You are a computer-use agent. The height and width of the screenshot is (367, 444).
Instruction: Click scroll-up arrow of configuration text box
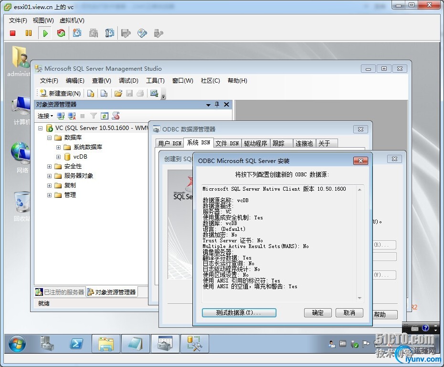[x=359, y=190]
